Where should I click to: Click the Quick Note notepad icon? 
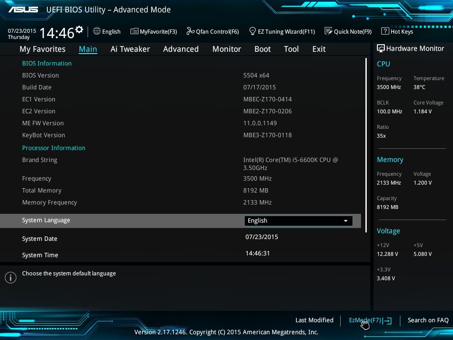328,31
